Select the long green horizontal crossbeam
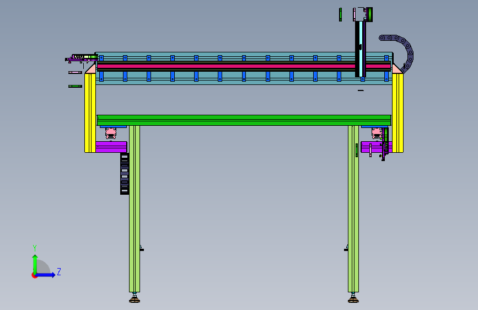The height and width of the screenshot is (310, 478). (x=244, y=120)
